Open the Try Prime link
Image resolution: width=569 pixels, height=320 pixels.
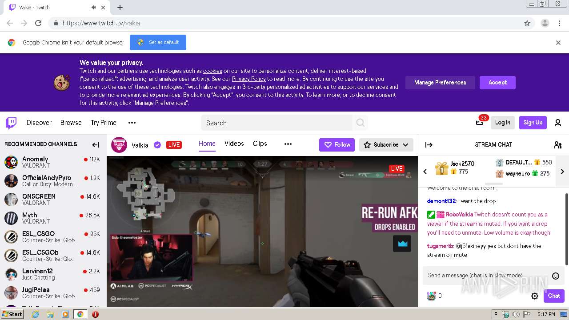(x=104, y=123)
